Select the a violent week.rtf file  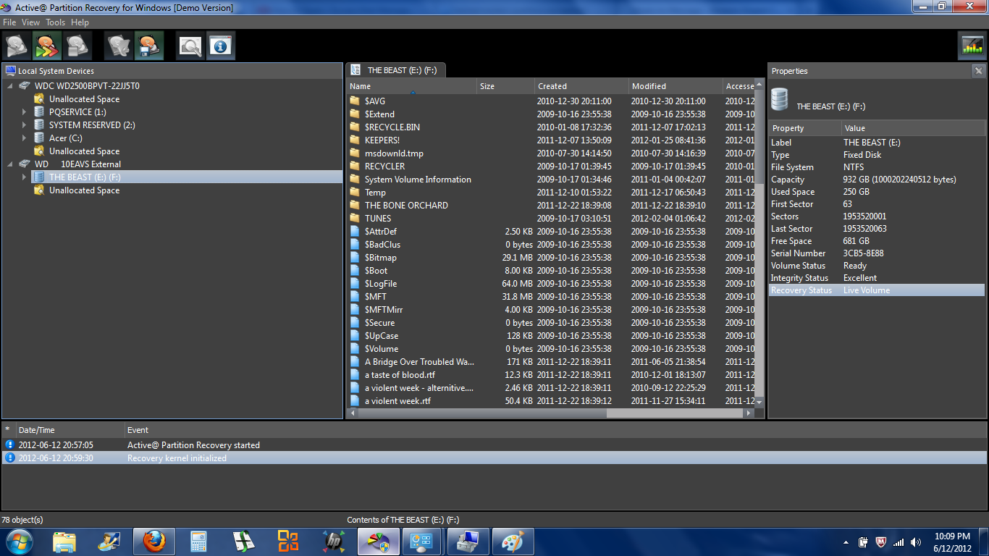tap(397, 401)
